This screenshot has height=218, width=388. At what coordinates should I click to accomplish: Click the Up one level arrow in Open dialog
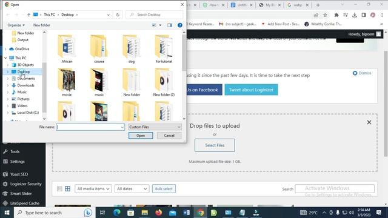click(x=28, y=15)
